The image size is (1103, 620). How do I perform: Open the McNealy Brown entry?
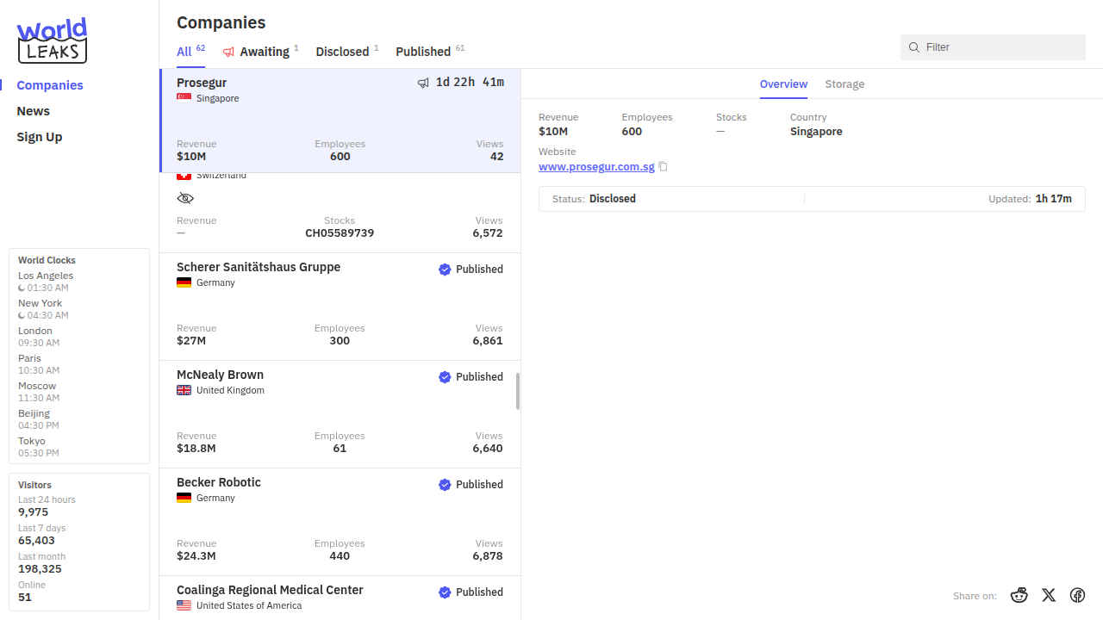tap(340, 414)
